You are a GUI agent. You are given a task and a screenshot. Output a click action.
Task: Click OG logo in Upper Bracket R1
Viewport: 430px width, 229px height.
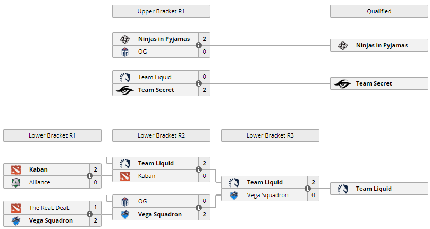point(125,52)
